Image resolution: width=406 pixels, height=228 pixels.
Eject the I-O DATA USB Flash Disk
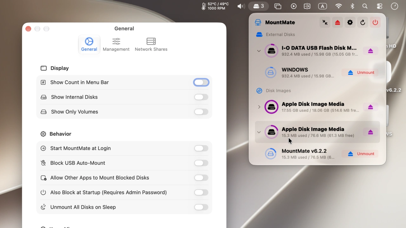370,51
